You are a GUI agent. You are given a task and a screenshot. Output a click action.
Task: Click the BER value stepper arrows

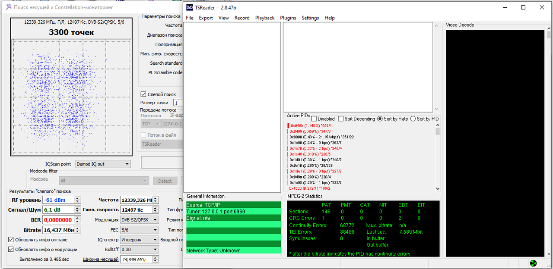77,220
